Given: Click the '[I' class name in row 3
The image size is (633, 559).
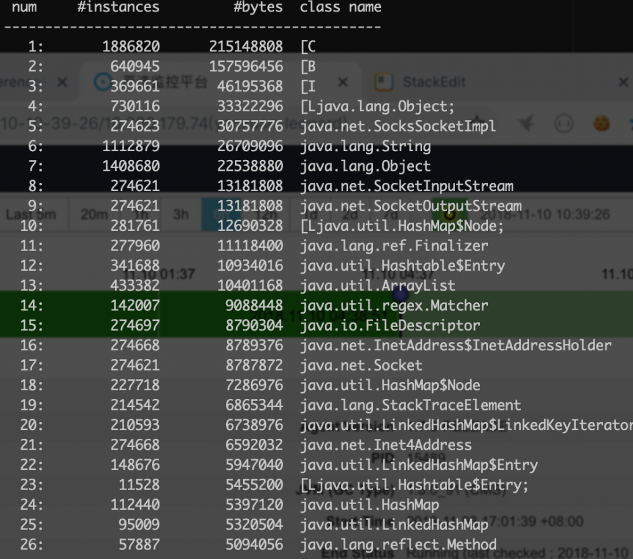Looking at the screenshot, I should [308, 86].
